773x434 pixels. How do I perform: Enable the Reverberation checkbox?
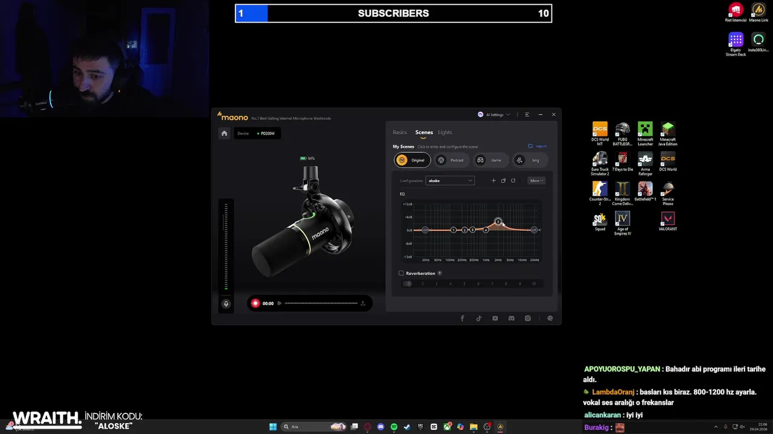click(401, 273)
